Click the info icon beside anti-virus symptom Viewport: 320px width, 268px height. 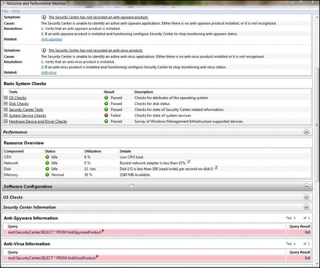click(x=44, y=50)
